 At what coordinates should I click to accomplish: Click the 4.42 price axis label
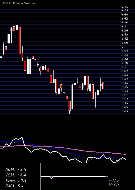pyautogui.click(x=125, y=18)
